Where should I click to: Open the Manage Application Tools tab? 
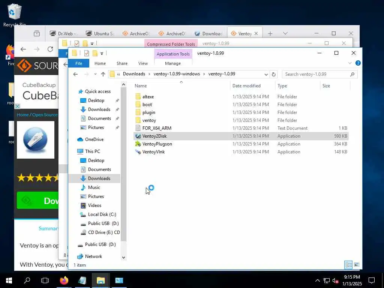tap(173, 63)
